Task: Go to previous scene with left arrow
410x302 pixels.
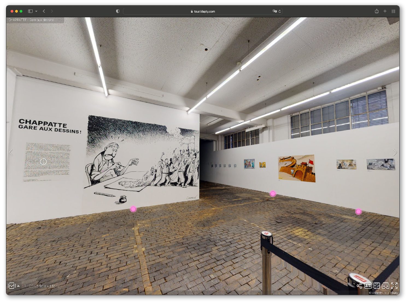Action: [x=11, y=153]
